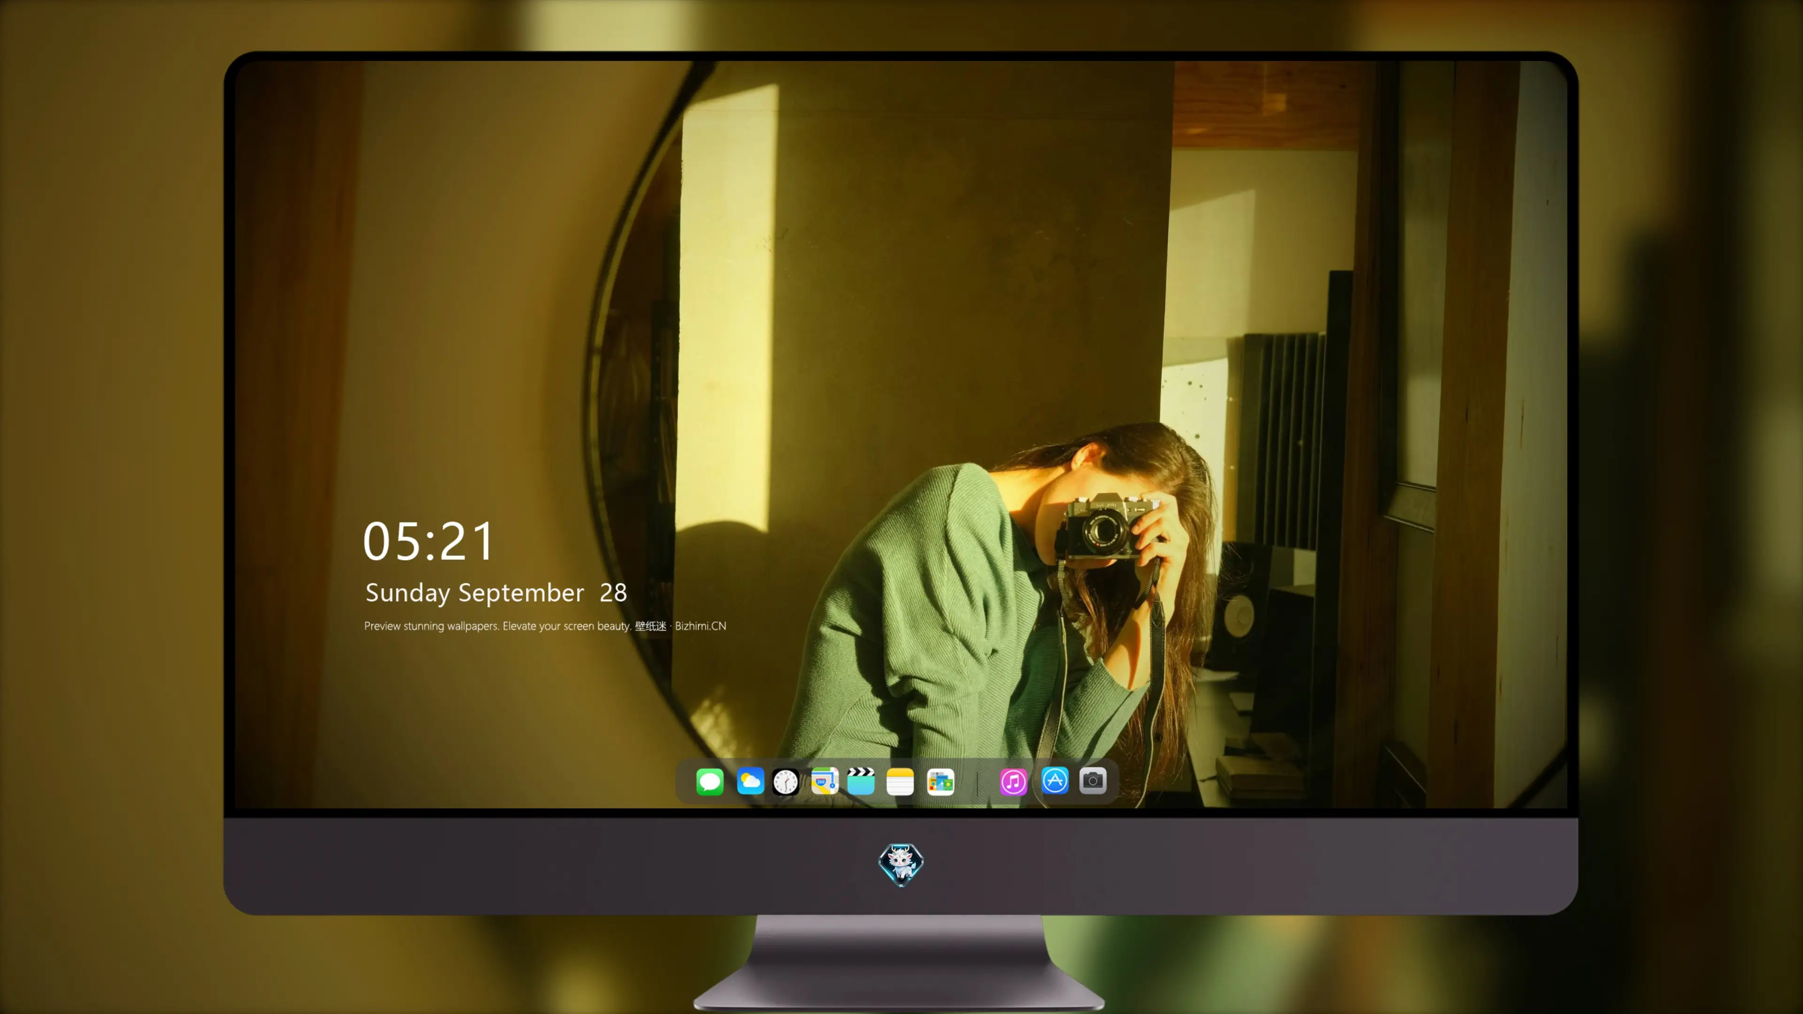Open the Maps app in the dock

[x=824, y=781]
